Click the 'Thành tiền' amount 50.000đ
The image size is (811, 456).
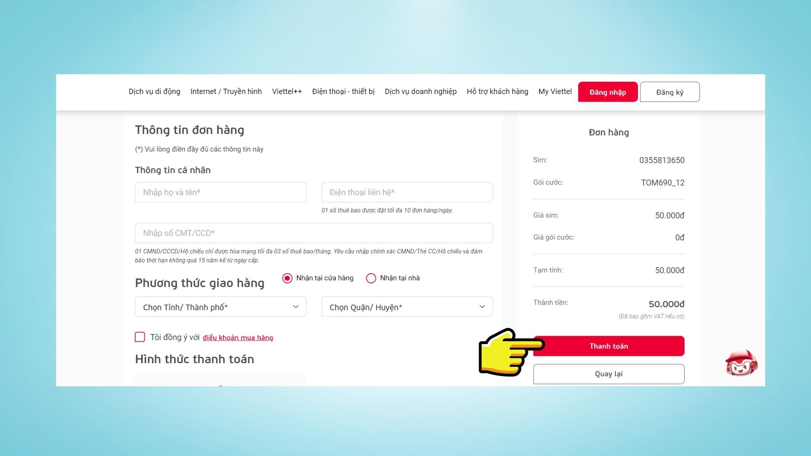pyautogui.click(x=667, y=304)
